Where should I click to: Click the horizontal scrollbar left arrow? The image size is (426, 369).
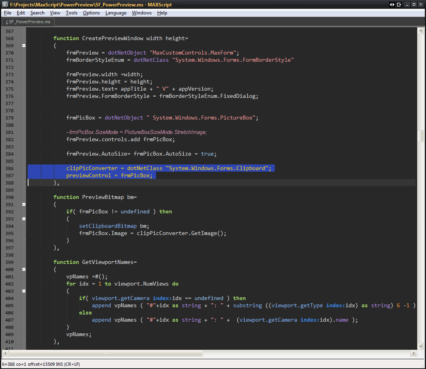click(x=5, y=353)
